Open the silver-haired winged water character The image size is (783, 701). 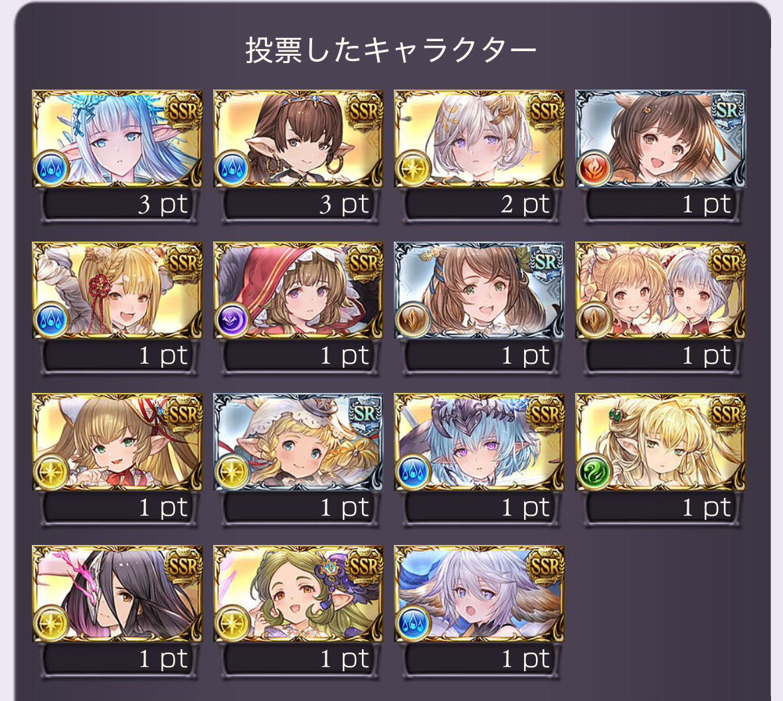(479, 593)
